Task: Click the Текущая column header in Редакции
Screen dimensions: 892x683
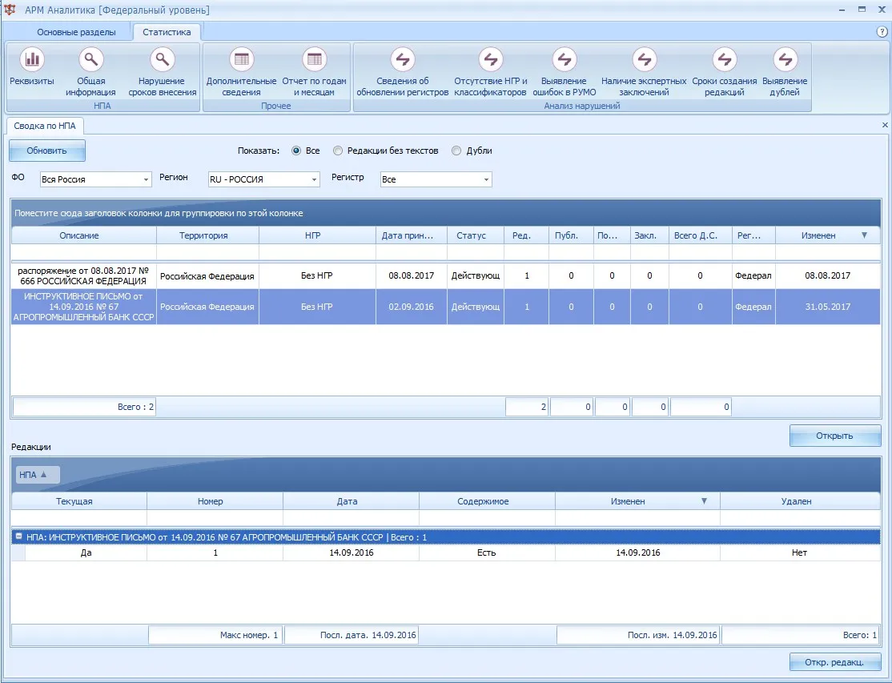Action: tap(79, 501)
